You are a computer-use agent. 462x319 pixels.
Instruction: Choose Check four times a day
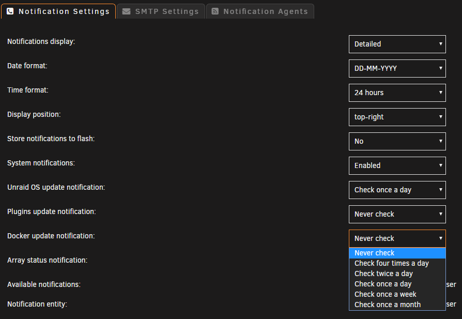[x=397, y=263]
